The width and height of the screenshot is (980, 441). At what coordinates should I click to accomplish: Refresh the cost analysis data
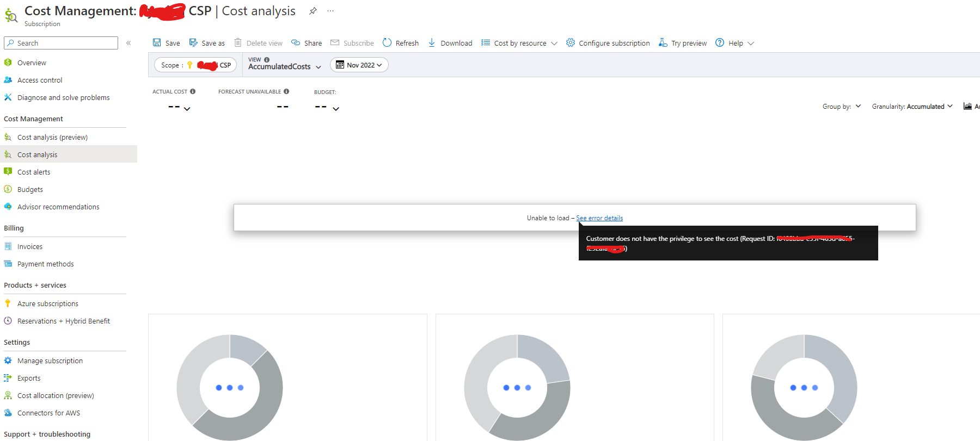[x=401, y=43]
